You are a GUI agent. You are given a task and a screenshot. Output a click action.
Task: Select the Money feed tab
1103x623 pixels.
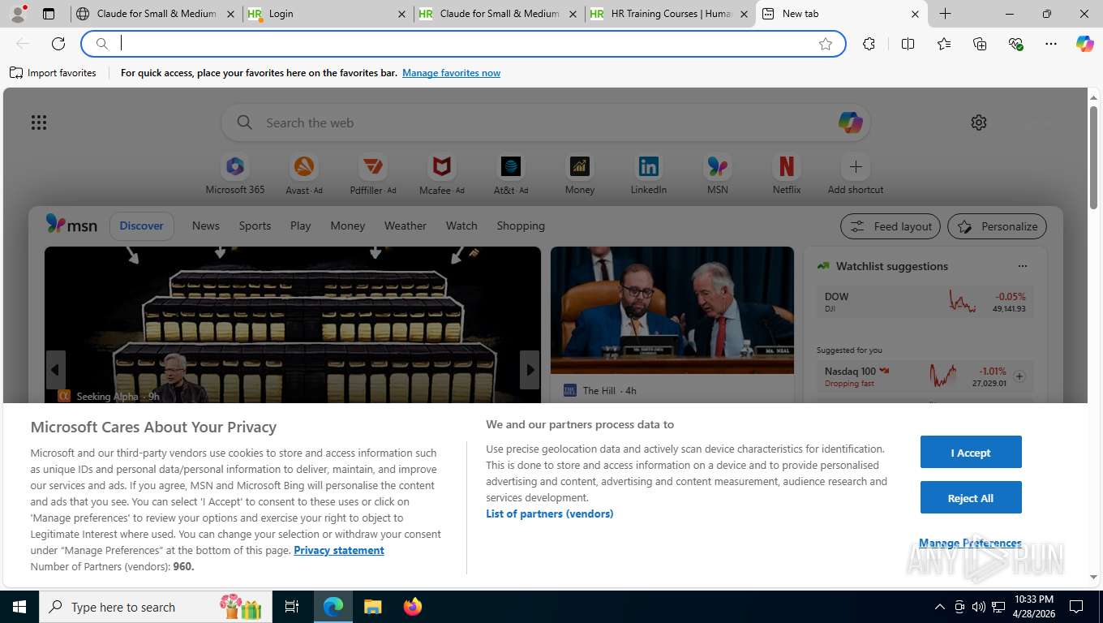pos(348,226)
